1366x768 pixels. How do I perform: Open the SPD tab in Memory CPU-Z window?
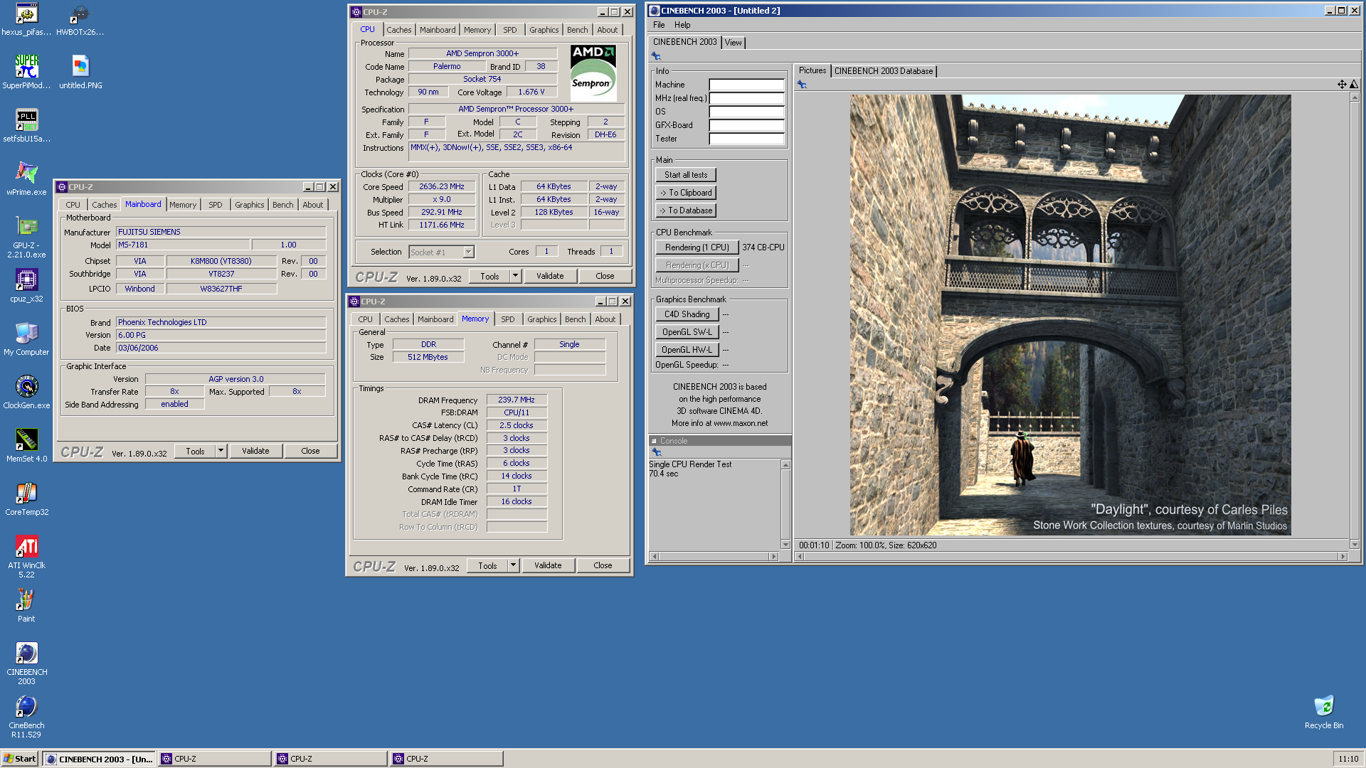click(x=507, y=319)
